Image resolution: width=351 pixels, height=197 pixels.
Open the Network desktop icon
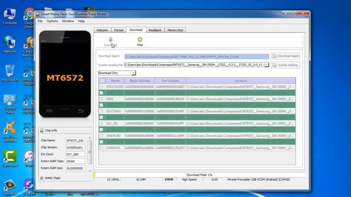(x=10, y=44)
